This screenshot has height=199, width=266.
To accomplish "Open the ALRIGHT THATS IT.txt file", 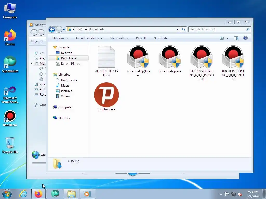I will click(106, 61).
